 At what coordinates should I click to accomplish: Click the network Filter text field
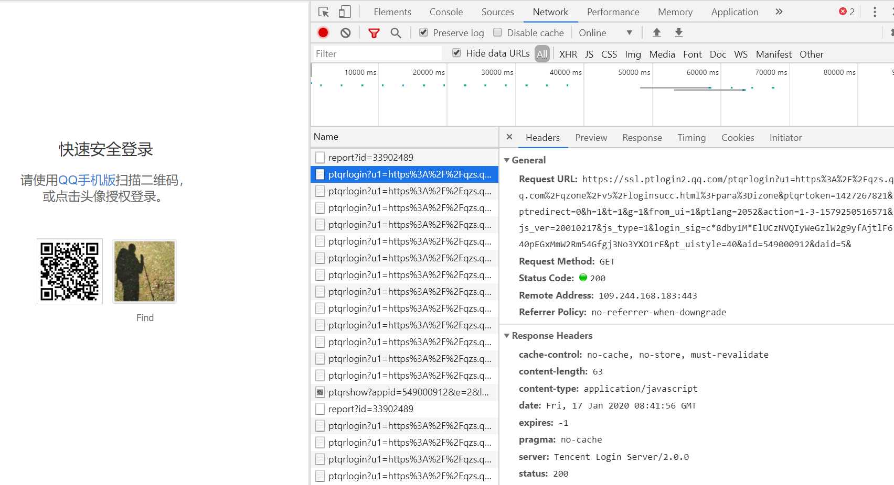pyautogui.click(x=378, y=53)
